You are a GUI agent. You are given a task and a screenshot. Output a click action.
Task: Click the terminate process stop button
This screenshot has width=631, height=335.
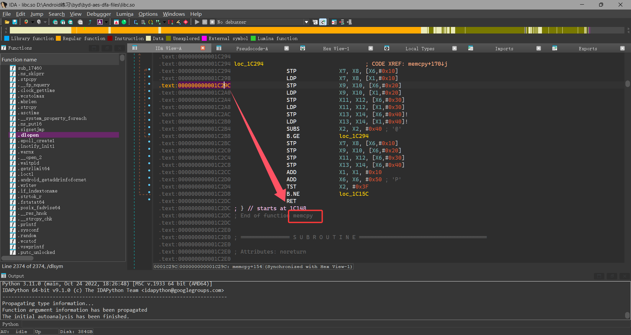click(x=212, y=22)
